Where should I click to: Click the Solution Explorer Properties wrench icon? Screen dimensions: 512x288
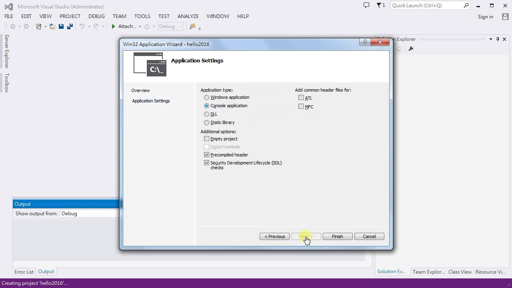click(411, 49)
